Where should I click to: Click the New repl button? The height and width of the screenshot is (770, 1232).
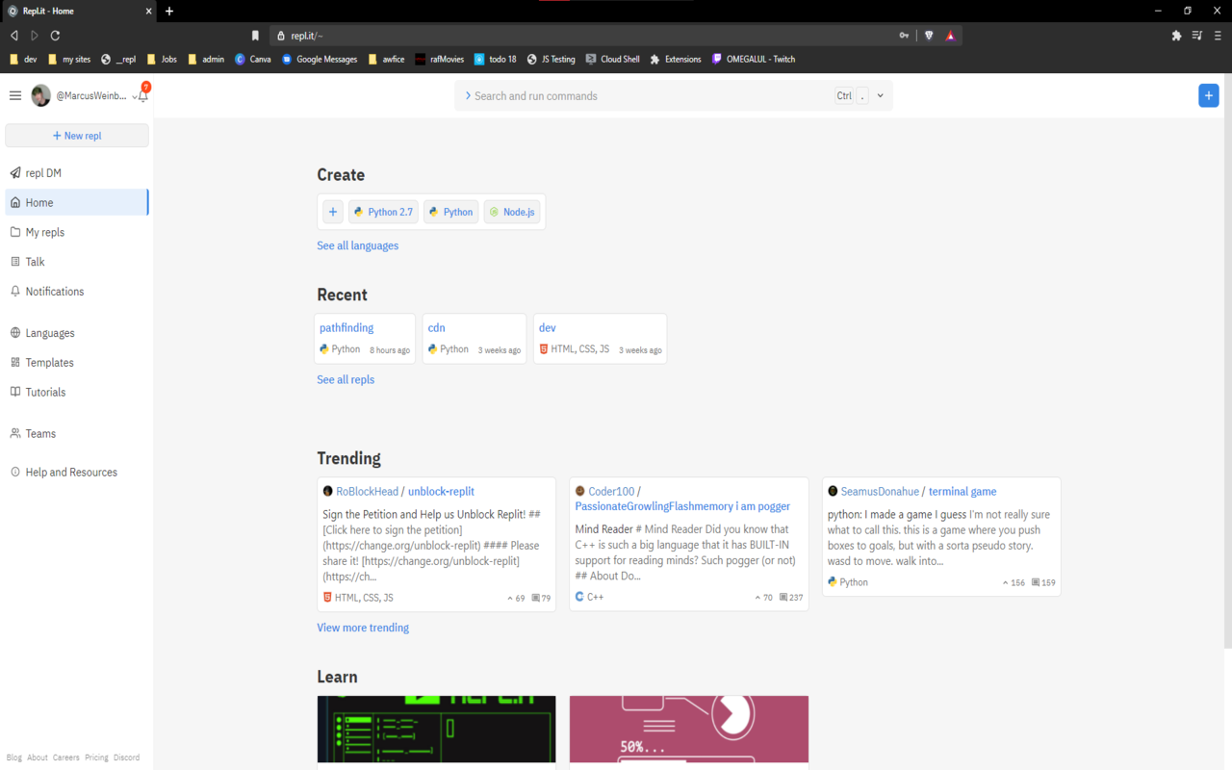tap(76, 136)
